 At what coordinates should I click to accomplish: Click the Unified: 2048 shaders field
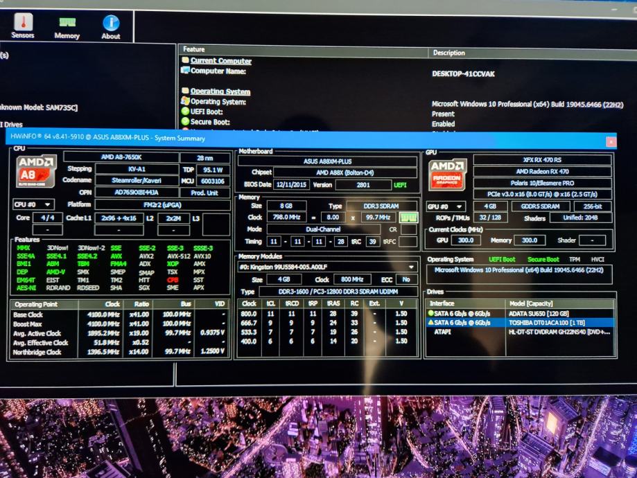pos(581,218)
